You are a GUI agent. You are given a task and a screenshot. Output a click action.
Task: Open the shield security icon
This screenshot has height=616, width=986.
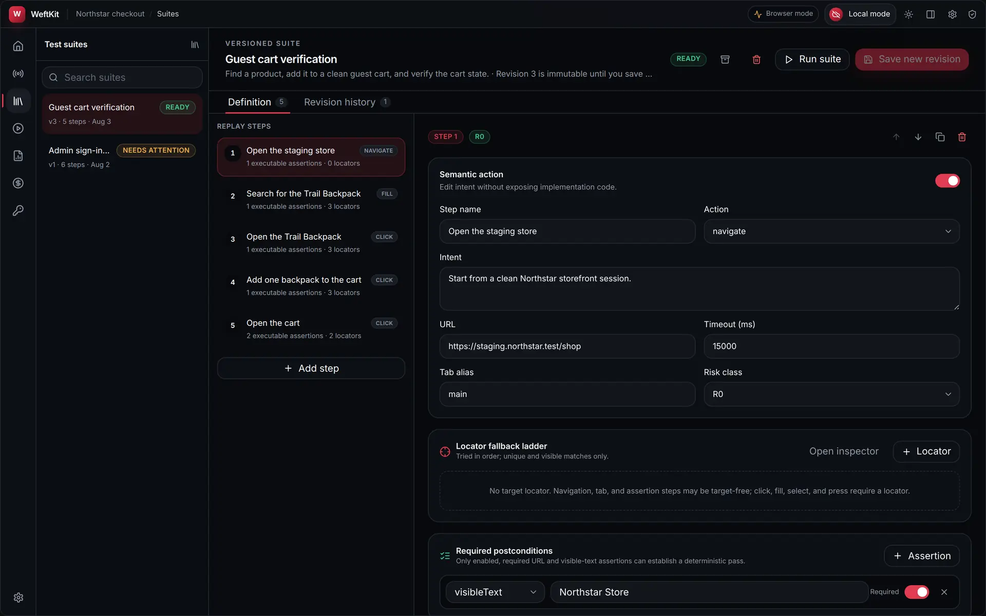[x=972, y=14]
